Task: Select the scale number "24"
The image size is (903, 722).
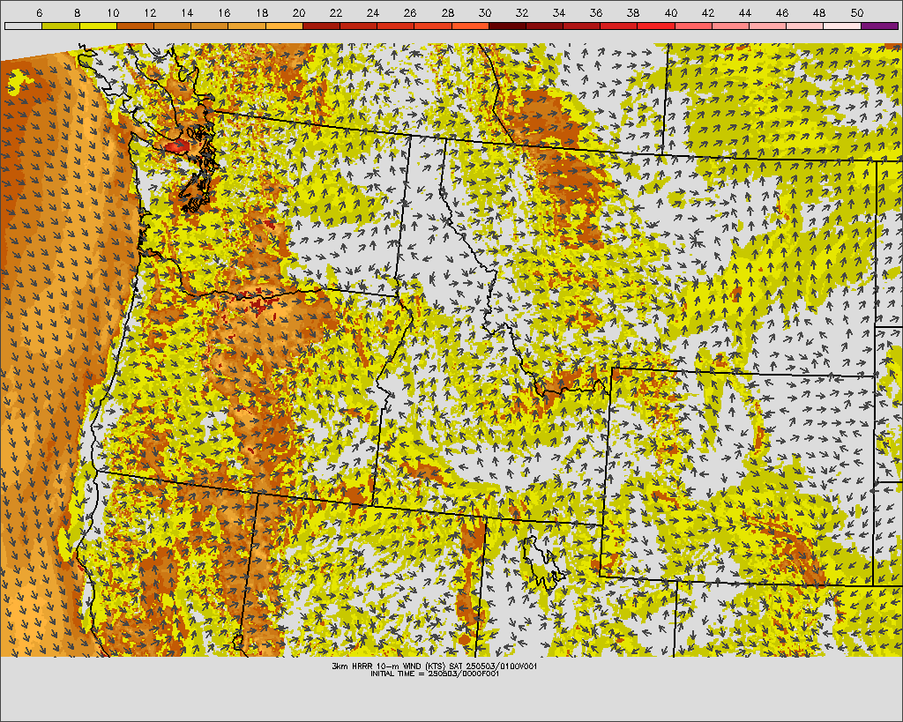Action: tap(373, 13)
